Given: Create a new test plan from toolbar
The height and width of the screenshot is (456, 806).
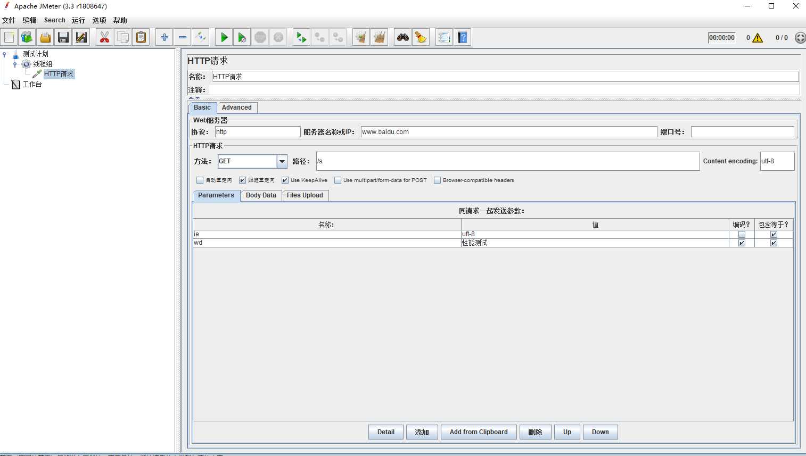Looking at the screenshot, I should (9, 37).
